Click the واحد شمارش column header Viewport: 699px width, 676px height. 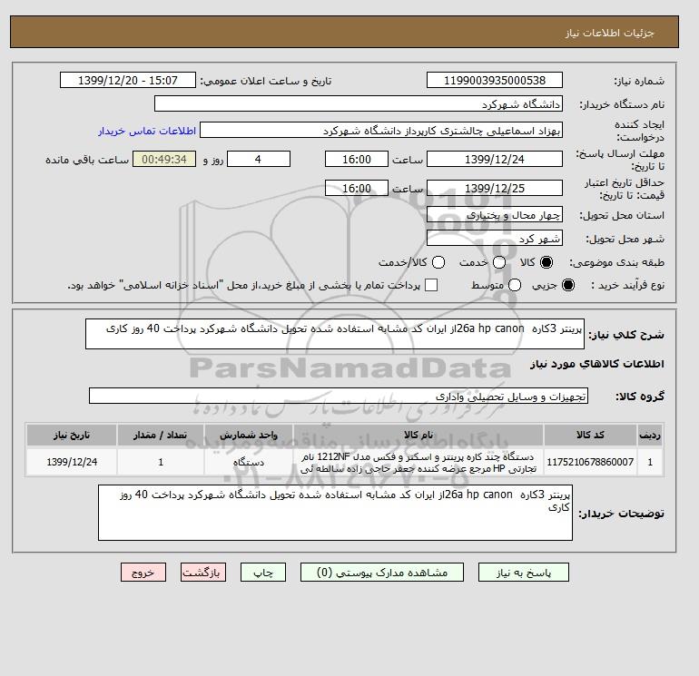click(x=249, y=435)
